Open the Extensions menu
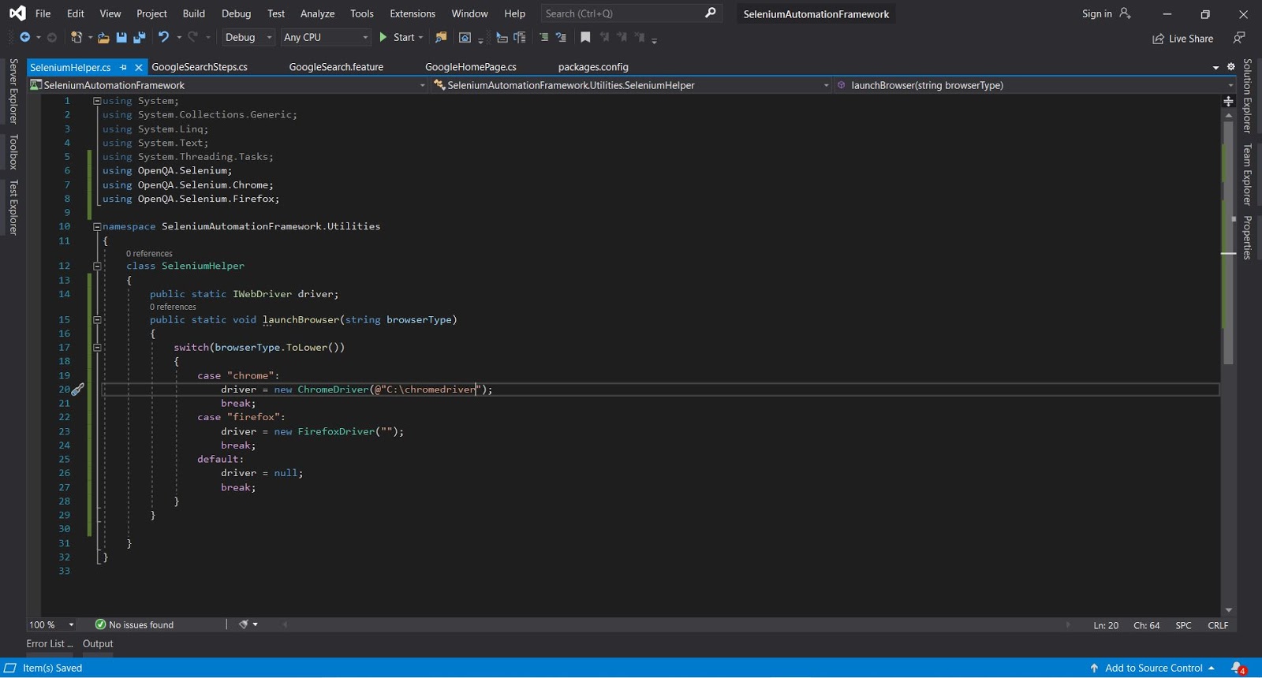 pyautogui.click(x=412, y=14)
